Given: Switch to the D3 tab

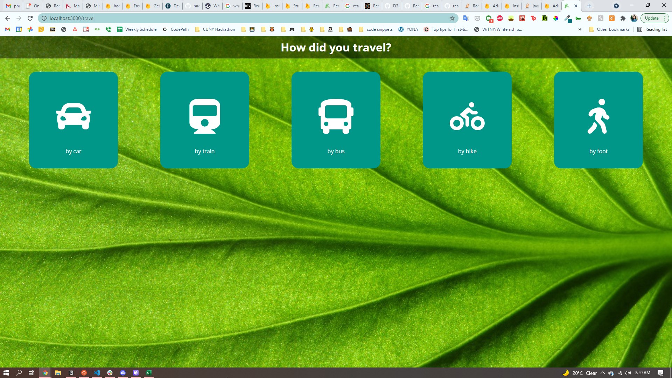Looking at the screenshot, I should click(392, 6).
